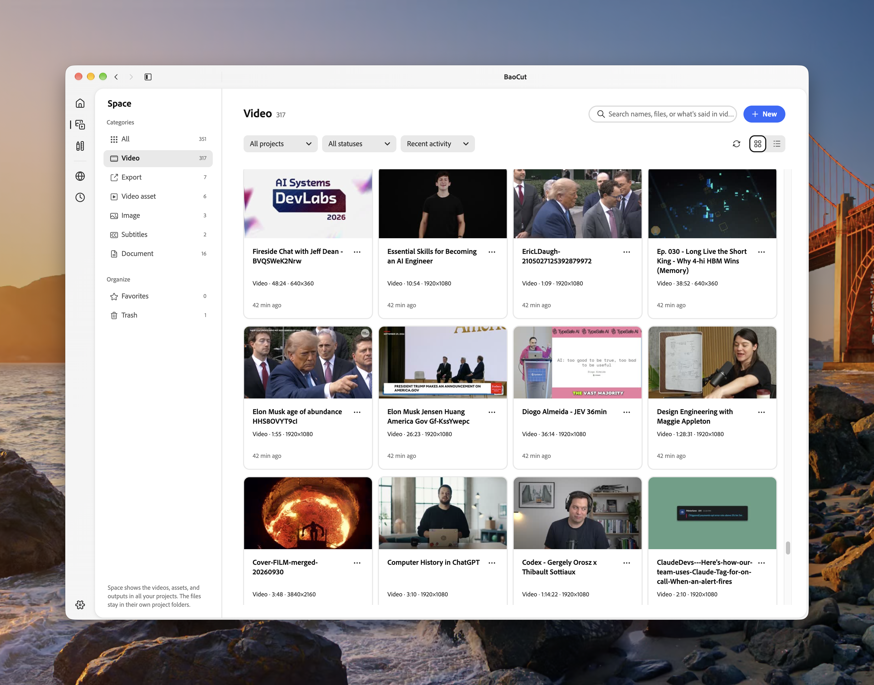Open the clock history icon

(x=80, y=197)
